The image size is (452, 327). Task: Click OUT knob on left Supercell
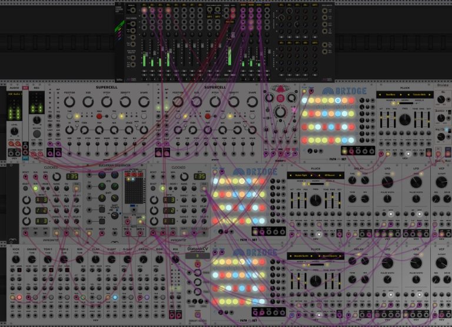[x=144, y=130]
